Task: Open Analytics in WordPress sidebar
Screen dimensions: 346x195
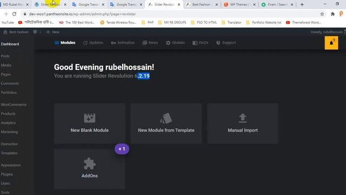Action: tap(8, 123)
